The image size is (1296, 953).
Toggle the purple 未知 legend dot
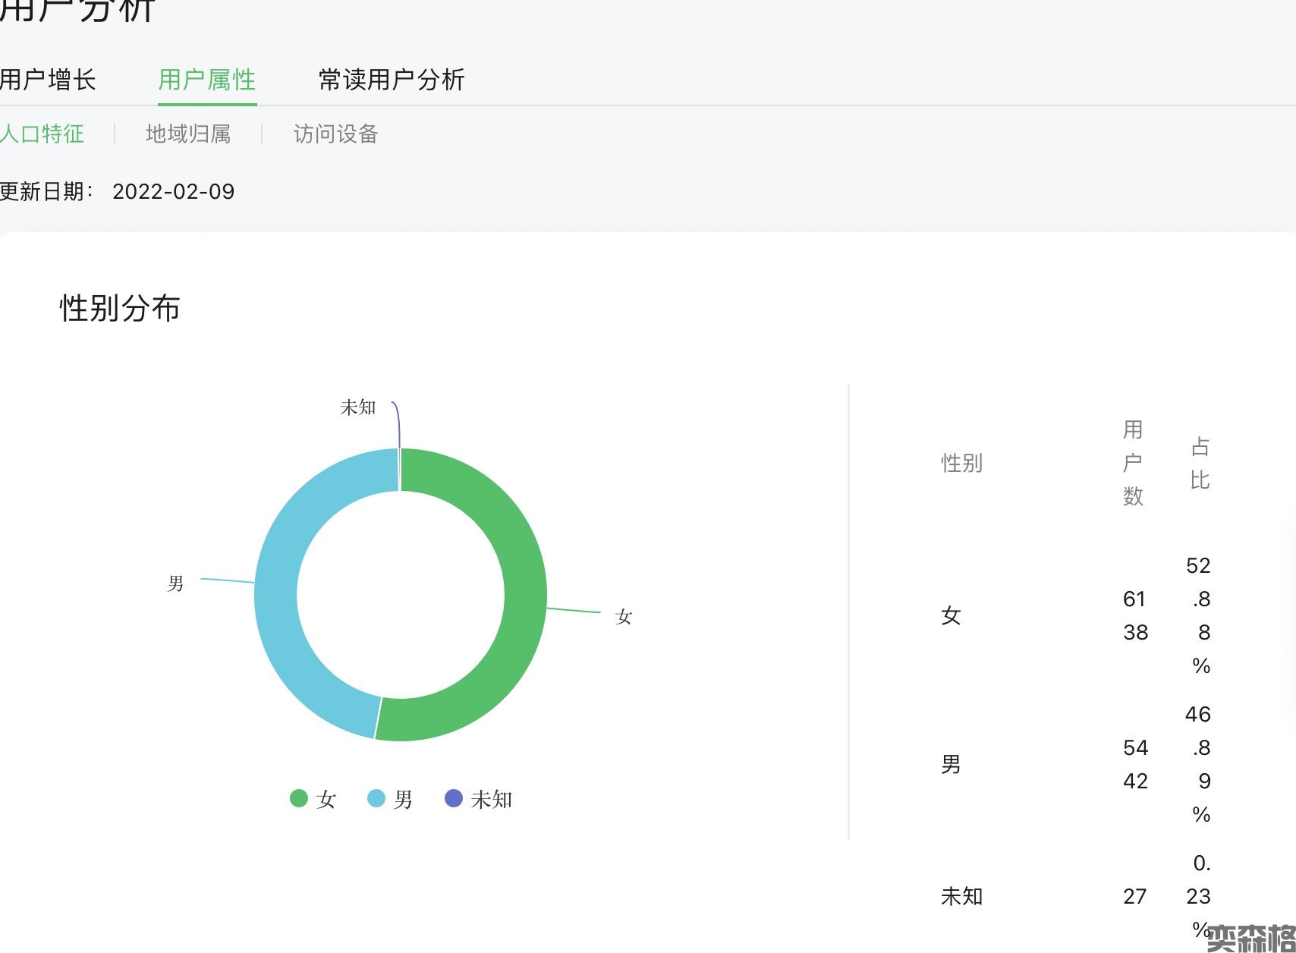pos(453,798)
